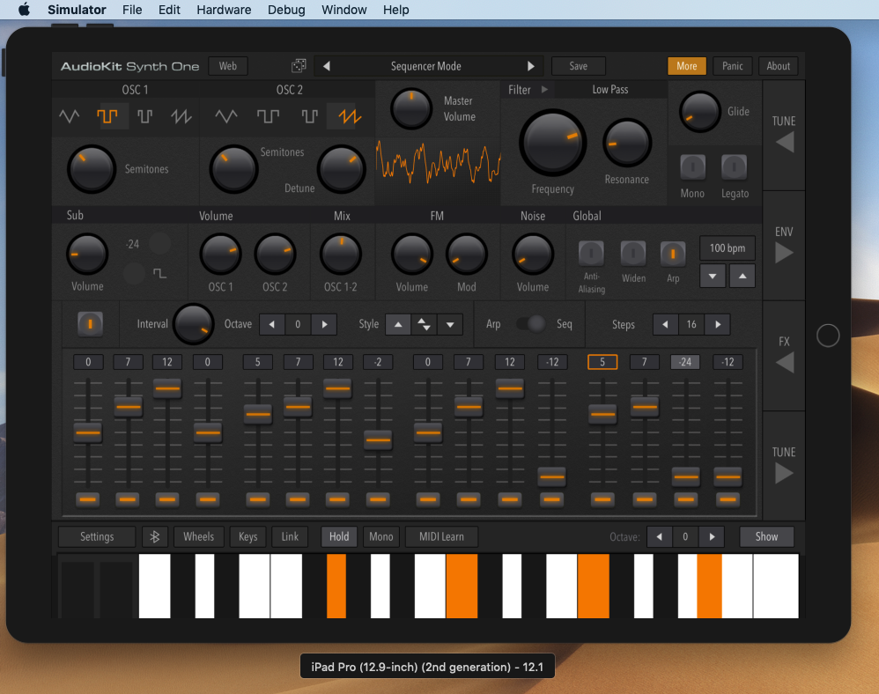Click the random preset dice icon
The image size is (879, 694).
point(299,65)
